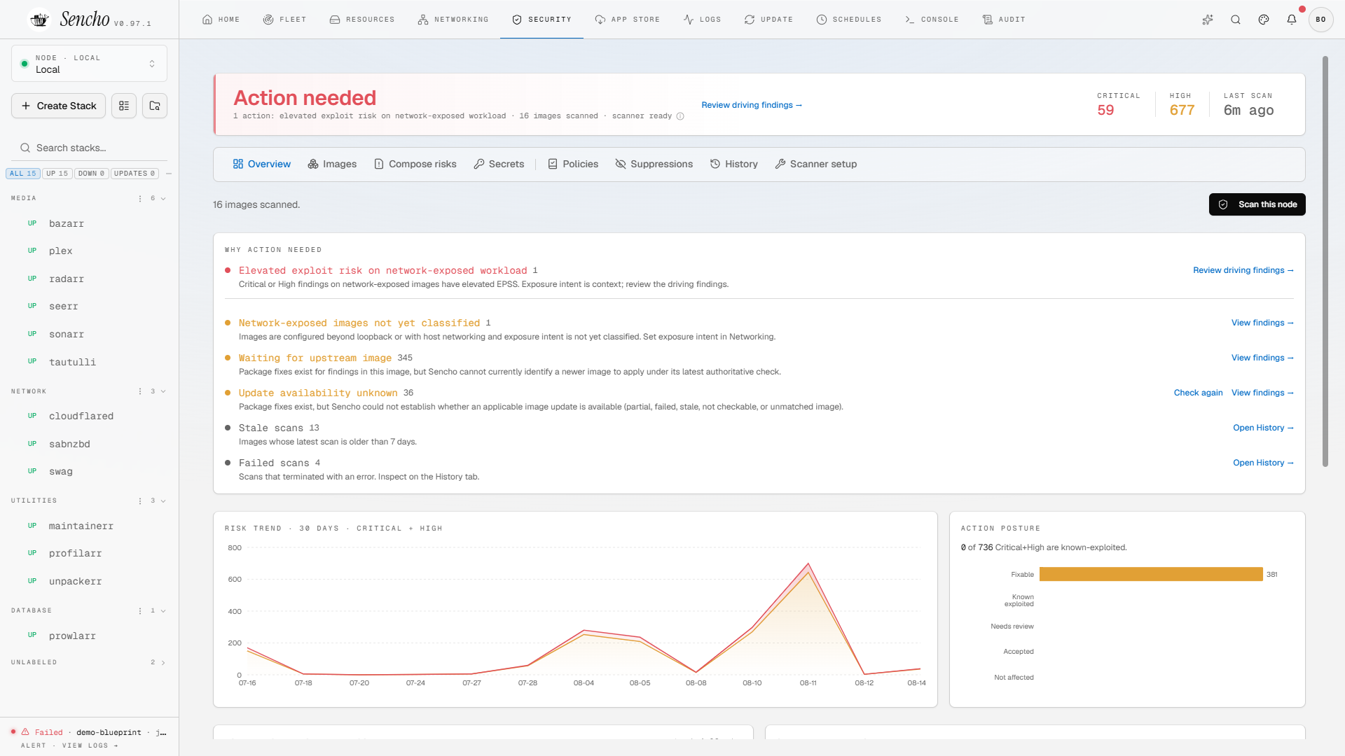The image size is (1345, 756).
Task: Open the Fleet section
Action: [x=284, y=20]
